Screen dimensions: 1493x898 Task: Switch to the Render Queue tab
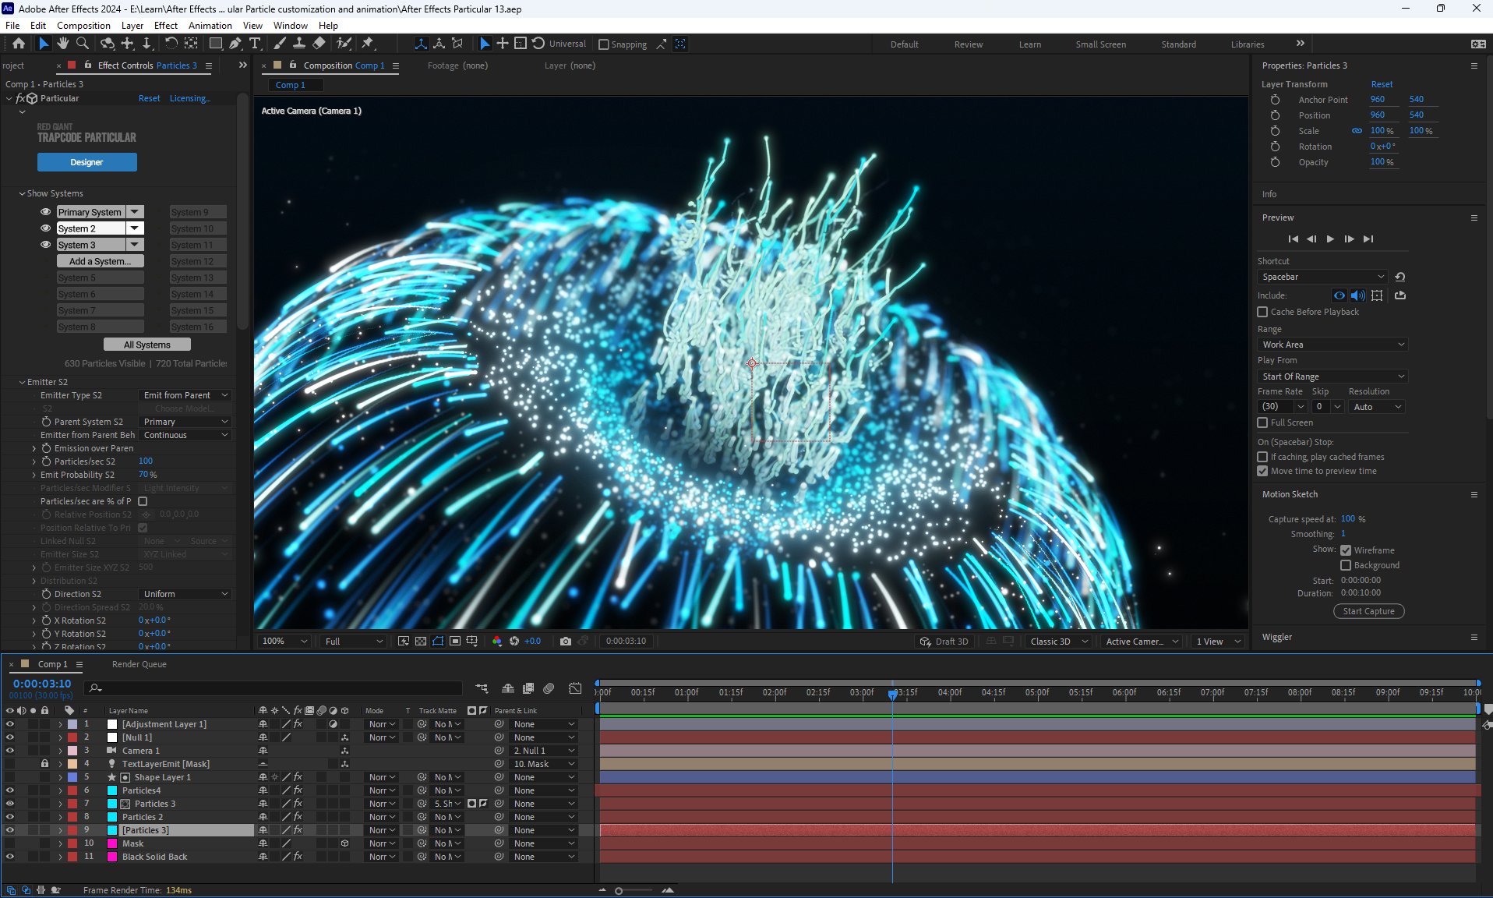point(139,664)
